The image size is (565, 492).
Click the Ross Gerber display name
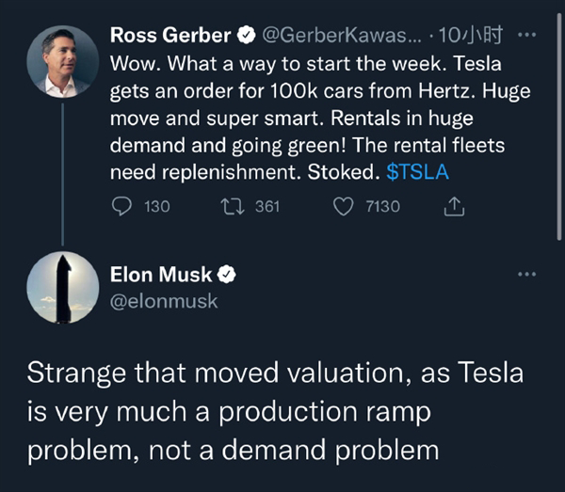point(170,37)
